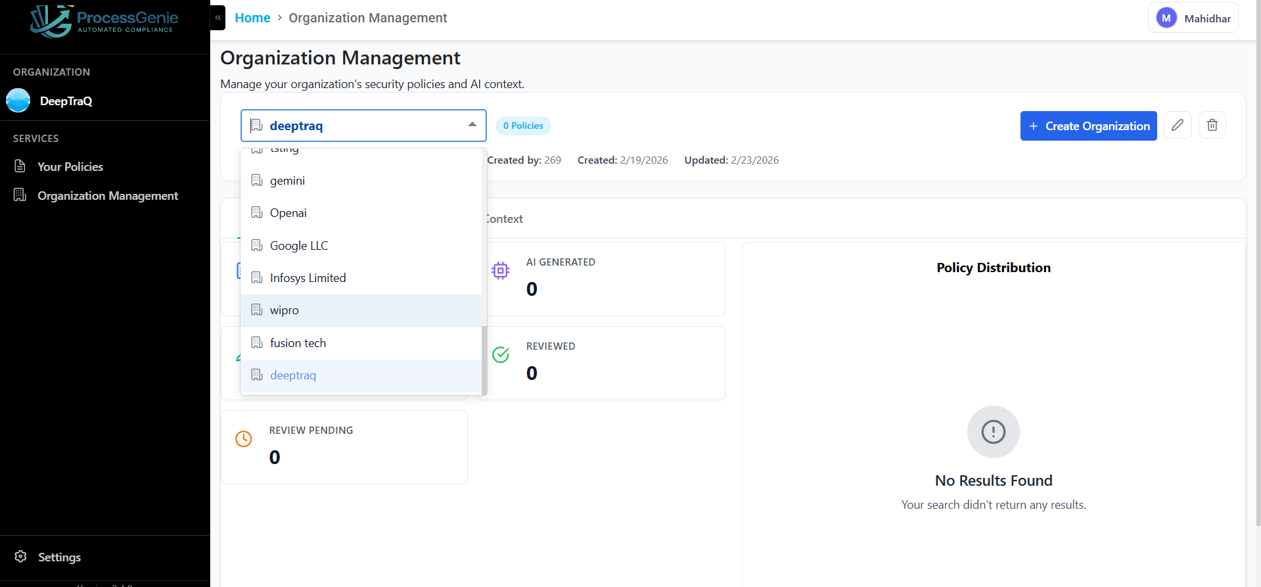The width and height of the screenshot is (1261, 587).
Task: Click the building icon next to wipro
Action: pyautogui.click(x=257, y=310)
